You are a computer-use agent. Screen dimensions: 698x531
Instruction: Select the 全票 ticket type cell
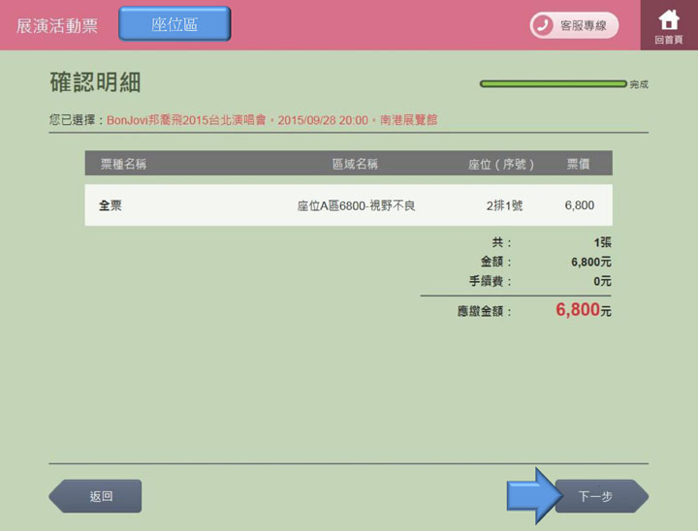111,205
